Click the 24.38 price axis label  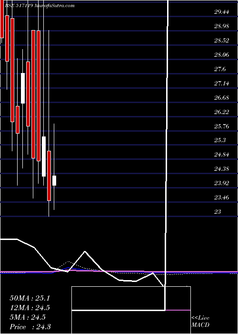(221, 169)
